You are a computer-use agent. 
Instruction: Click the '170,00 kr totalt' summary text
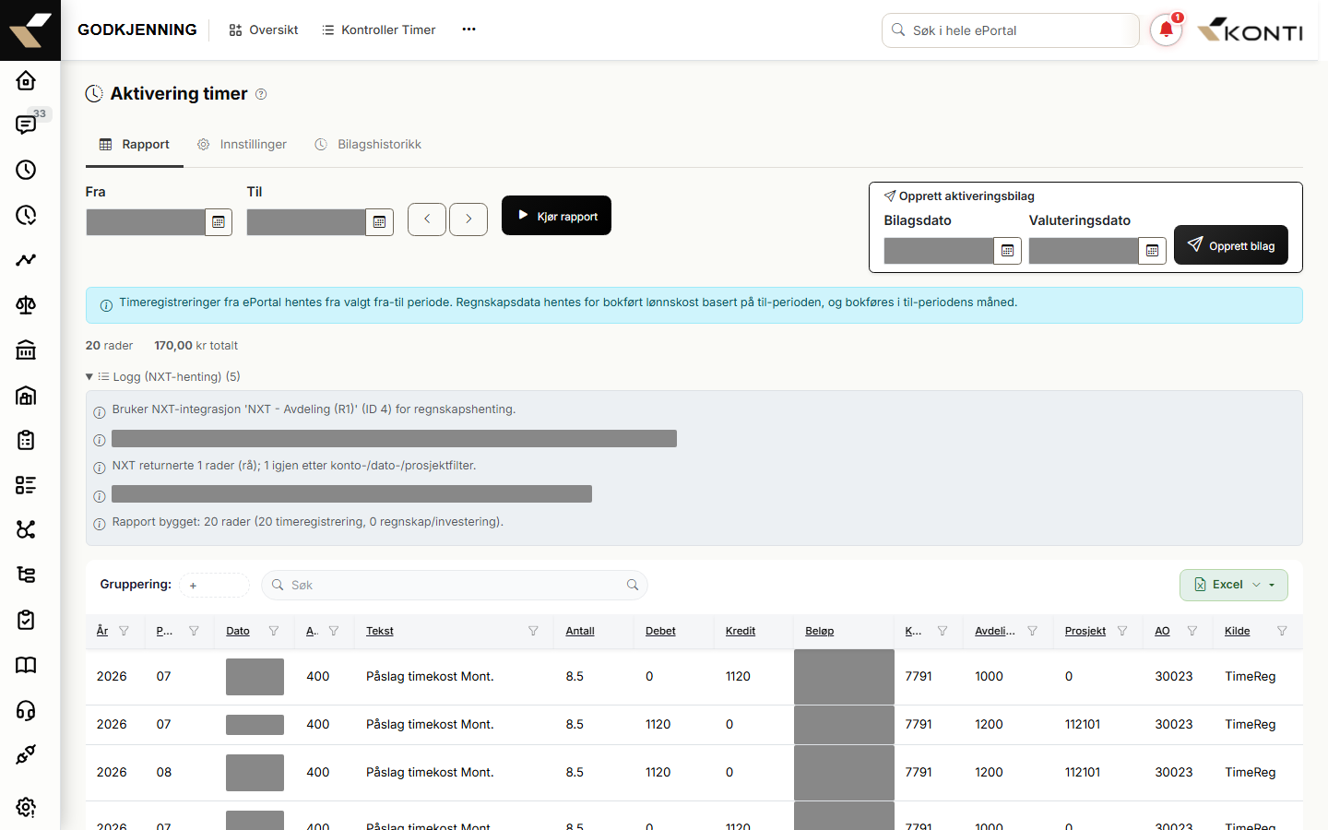tap(196, 346)
